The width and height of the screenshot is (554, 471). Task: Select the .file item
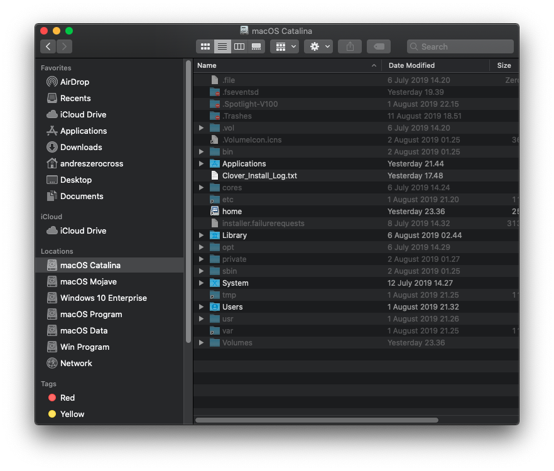pyautogui.click(x=356, y=80)
